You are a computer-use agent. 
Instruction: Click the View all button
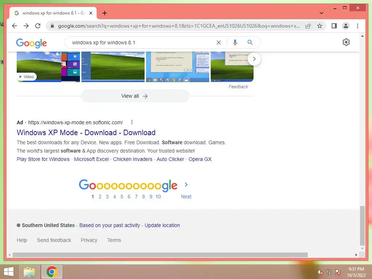coord(135,96)
